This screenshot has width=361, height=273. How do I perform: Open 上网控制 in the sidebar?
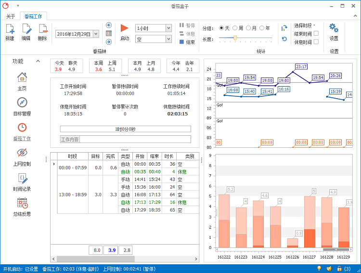click(x=22, y=156)
